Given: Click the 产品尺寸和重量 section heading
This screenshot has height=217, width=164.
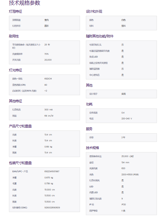Looking at the screenshot, I should click(20, 126).
